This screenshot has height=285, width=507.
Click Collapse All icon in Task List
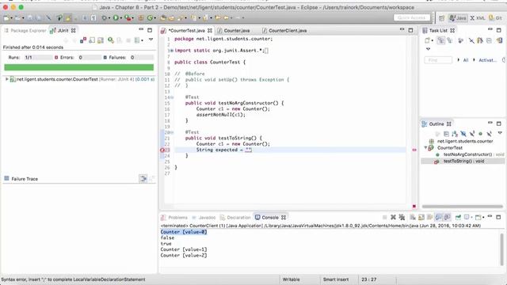pos(489,40)
